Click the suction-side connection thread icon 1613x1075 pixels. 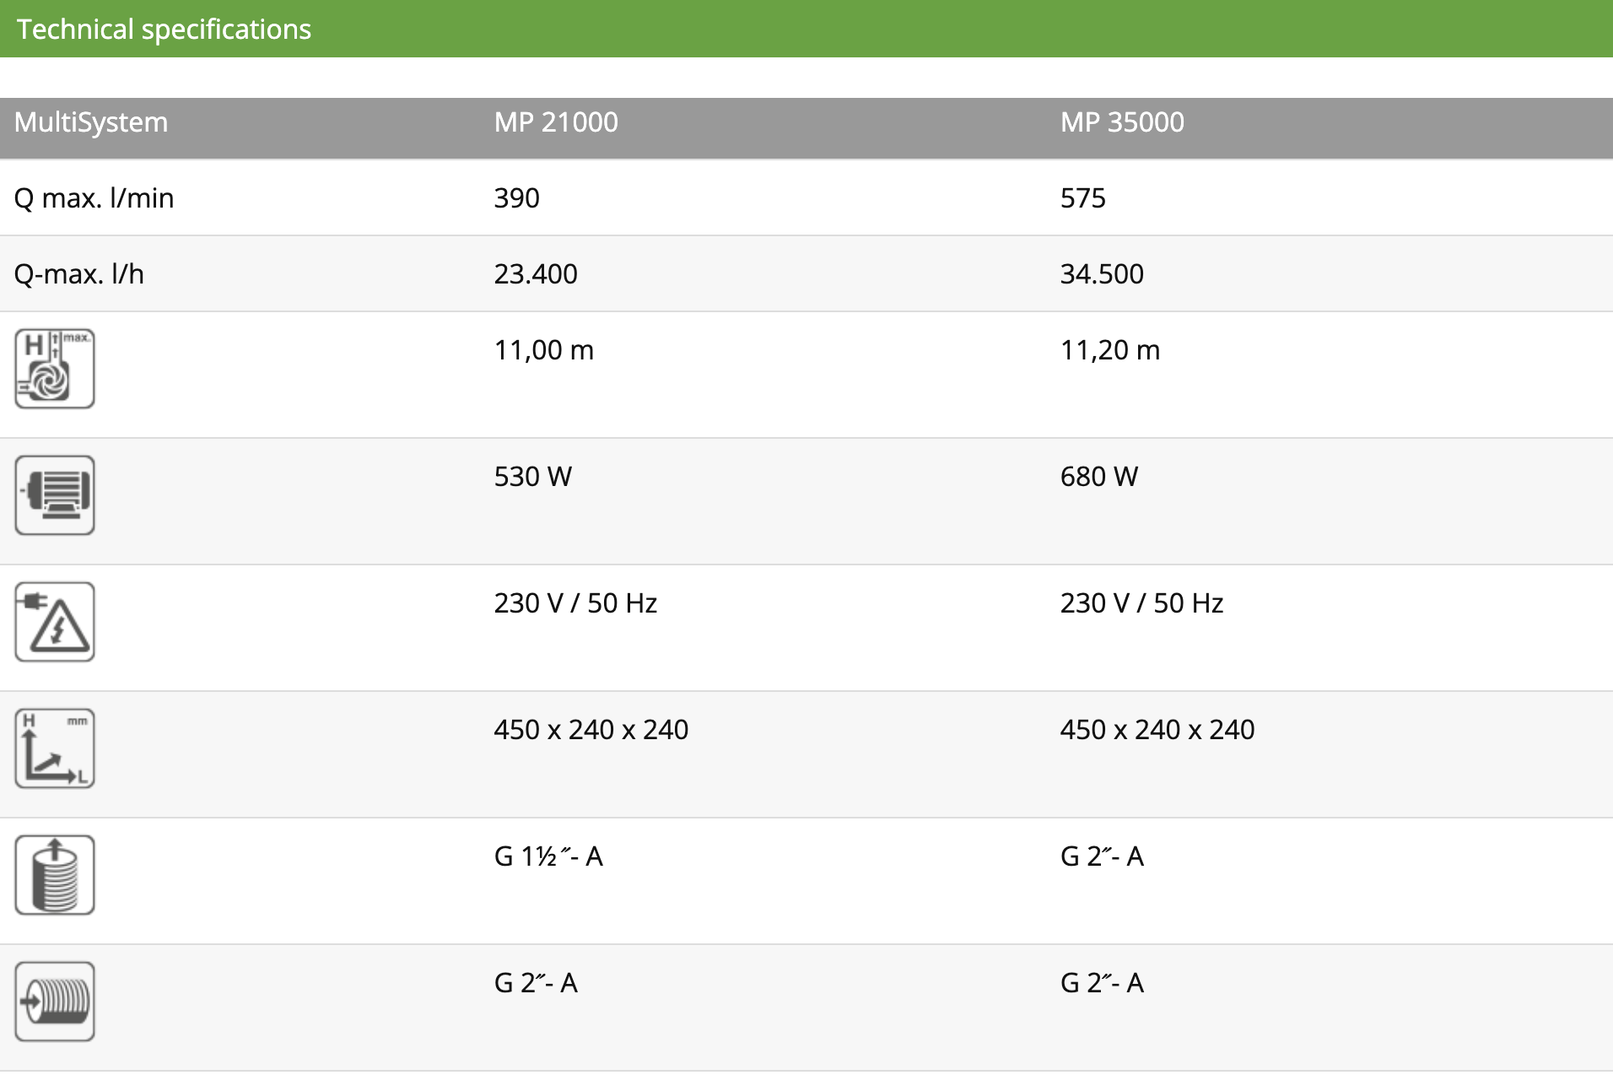coord(55,1002)
